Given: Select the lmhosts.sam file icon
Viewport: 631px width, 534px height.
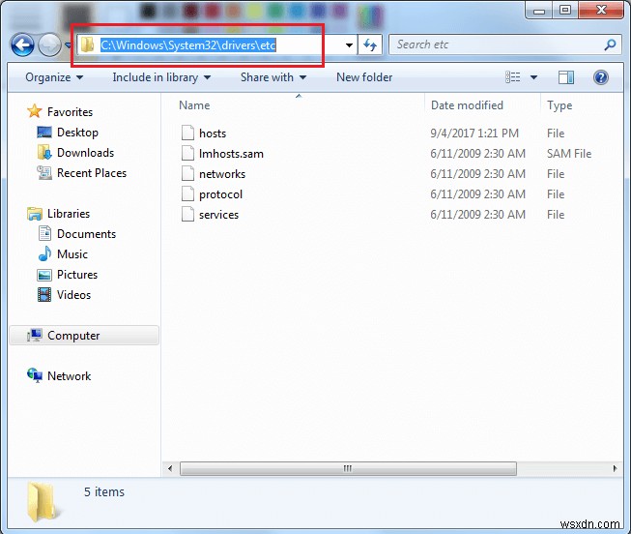Looking at the screenshot, I should click(x=187, y=153).
